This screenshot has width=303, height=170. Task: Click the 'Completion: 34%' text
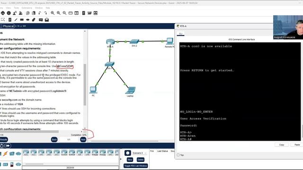(x=79, y=135)
